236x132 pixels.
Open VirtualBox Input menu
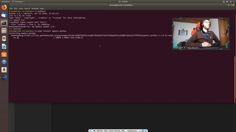click(111, 131)
